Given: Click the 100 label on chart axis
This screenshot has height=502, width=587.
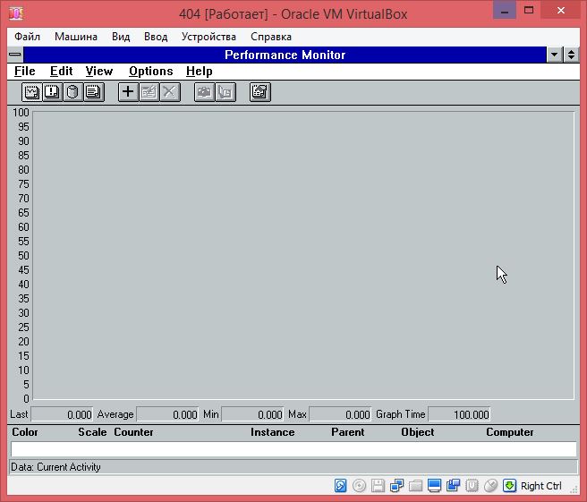Looking at the screenshot, I should (21, 113).
